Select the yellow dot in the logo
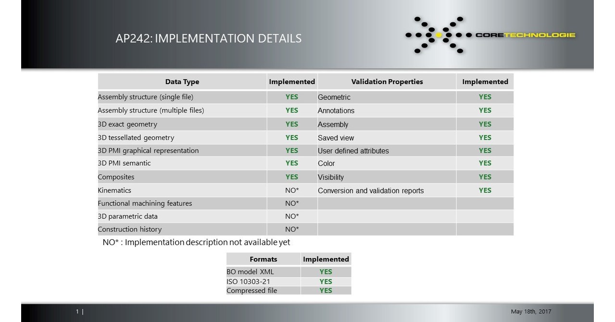 [439, 35]
